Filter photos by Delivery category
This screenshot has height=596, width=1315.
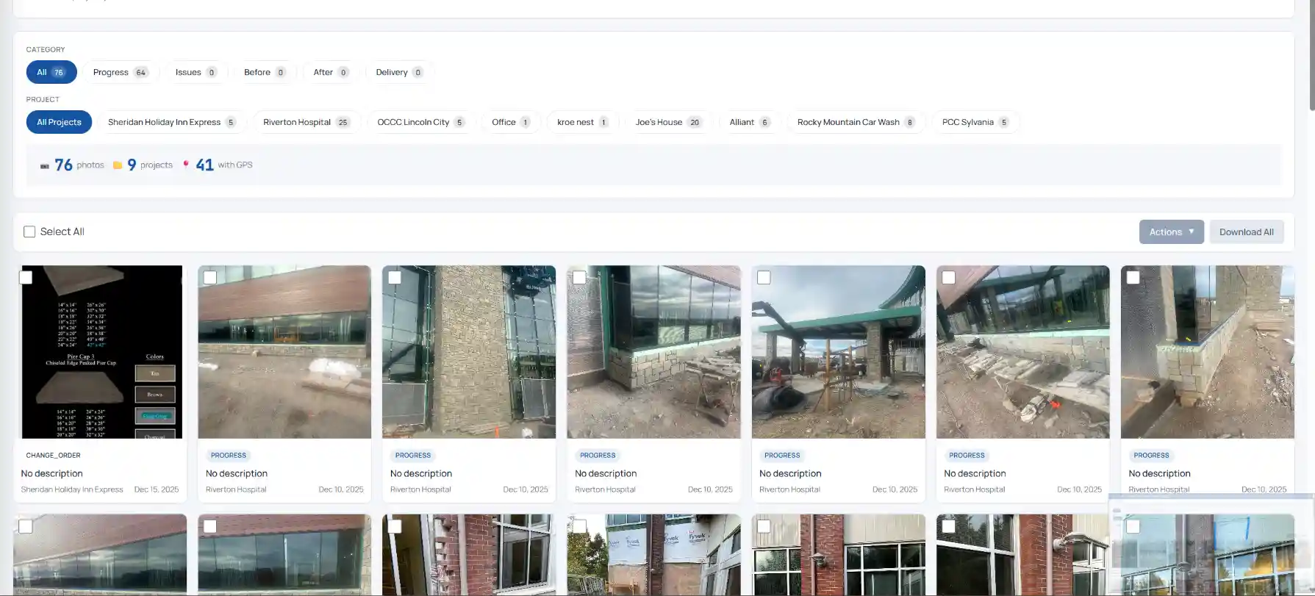[399, 72]
